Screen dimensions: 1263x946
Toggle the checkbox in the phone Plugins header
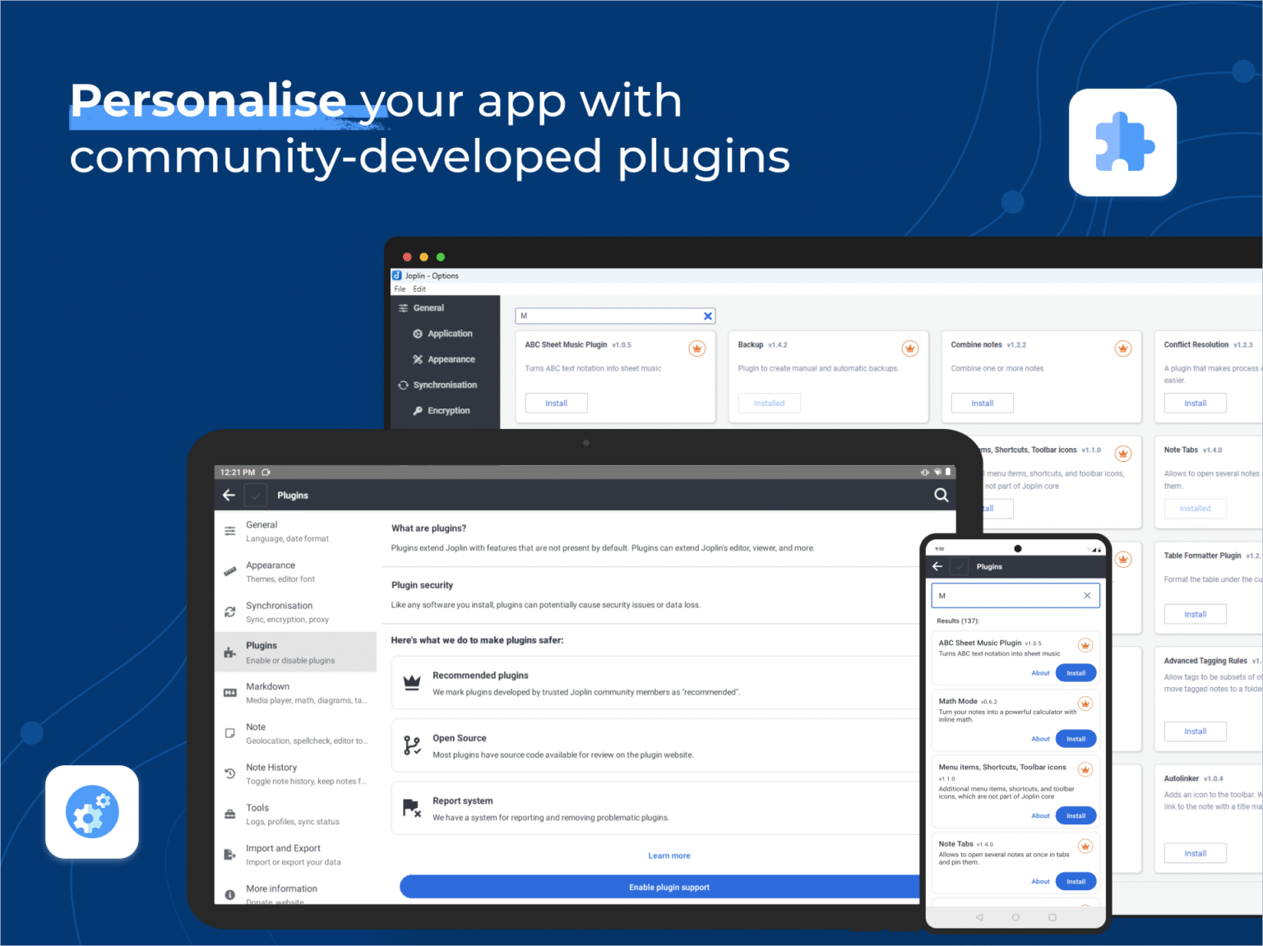(x=959, y=566)
